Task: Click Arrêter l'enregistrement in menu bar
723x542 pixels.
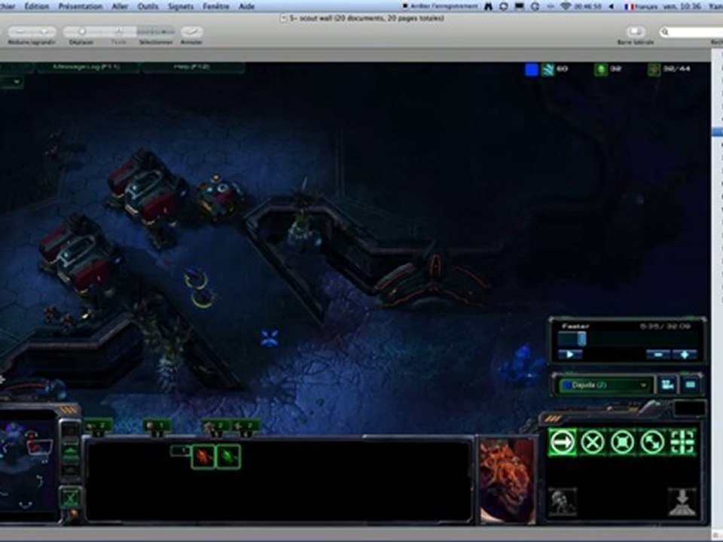Action: click(441, 6)
